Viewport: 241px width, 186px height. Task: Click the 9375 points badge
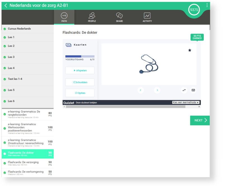[x=194, y=10]
